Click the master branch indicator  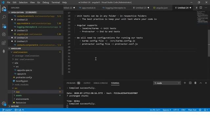(x=7, y=110)
